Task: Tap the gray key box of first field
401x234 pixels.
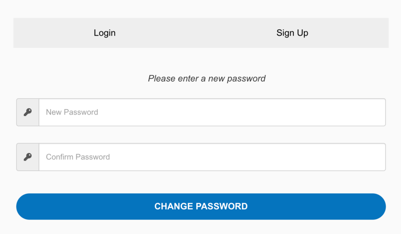Action: 27,112
